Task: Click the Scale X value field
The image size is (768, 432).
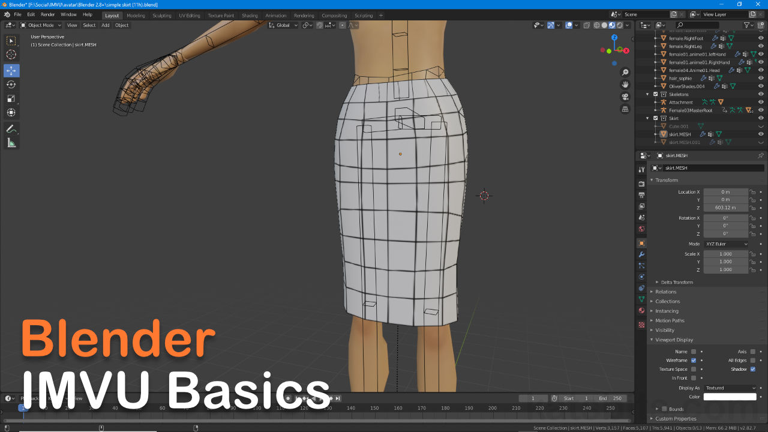Action: (x=726, y=254)
